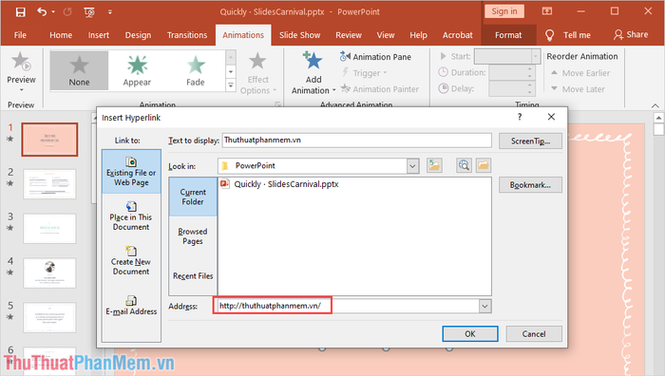This screenshot has width=665, height=376.
Task: Switch to the Home tab
Action: coord(61,35)
